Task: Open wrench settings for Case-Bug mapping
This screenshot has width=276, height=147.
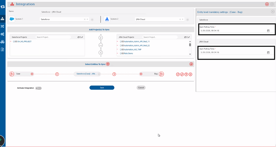Action: click(x=182, y=74)
